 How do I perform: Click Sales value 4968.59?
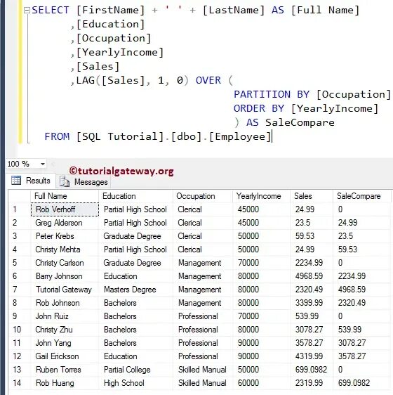point(312,276)
